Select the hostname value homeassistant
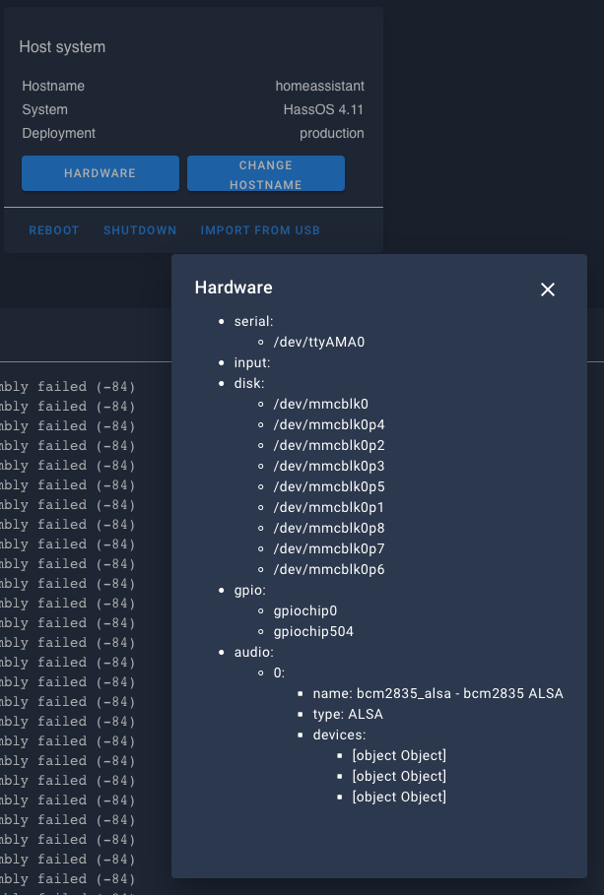 point(320,87)
